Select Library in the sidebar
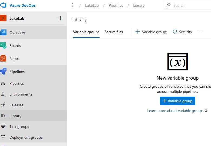 point(15,116)
